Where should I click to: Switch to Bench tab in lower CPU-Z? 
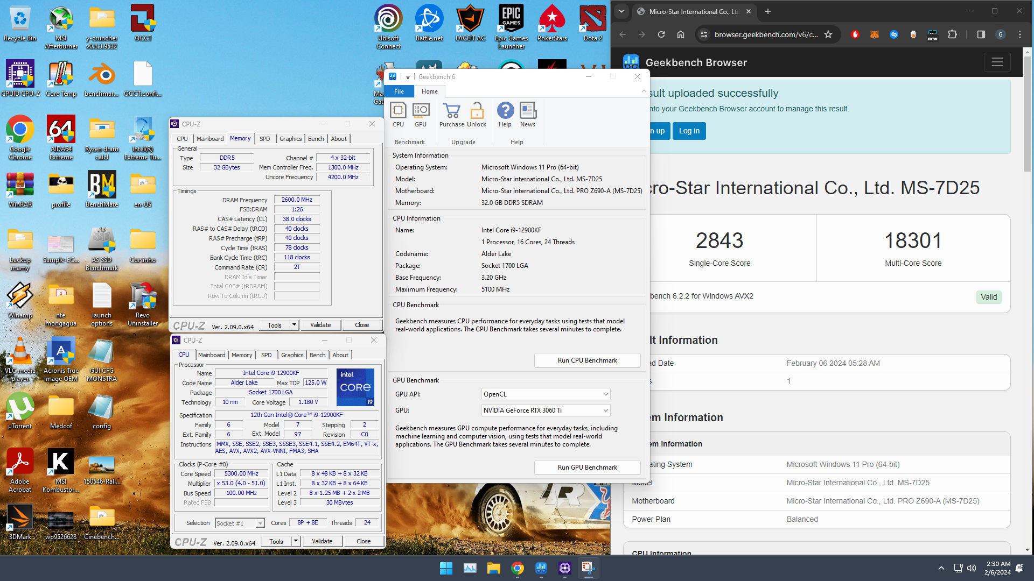[317, 355]
